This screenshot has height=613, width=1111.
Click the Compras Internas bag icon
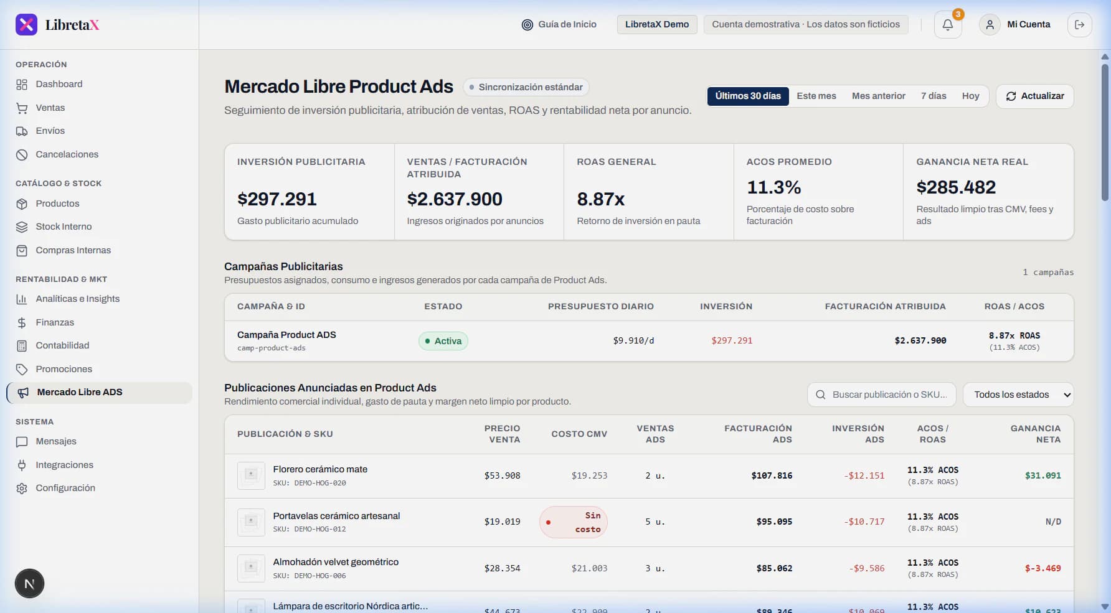tap(22, 251)
